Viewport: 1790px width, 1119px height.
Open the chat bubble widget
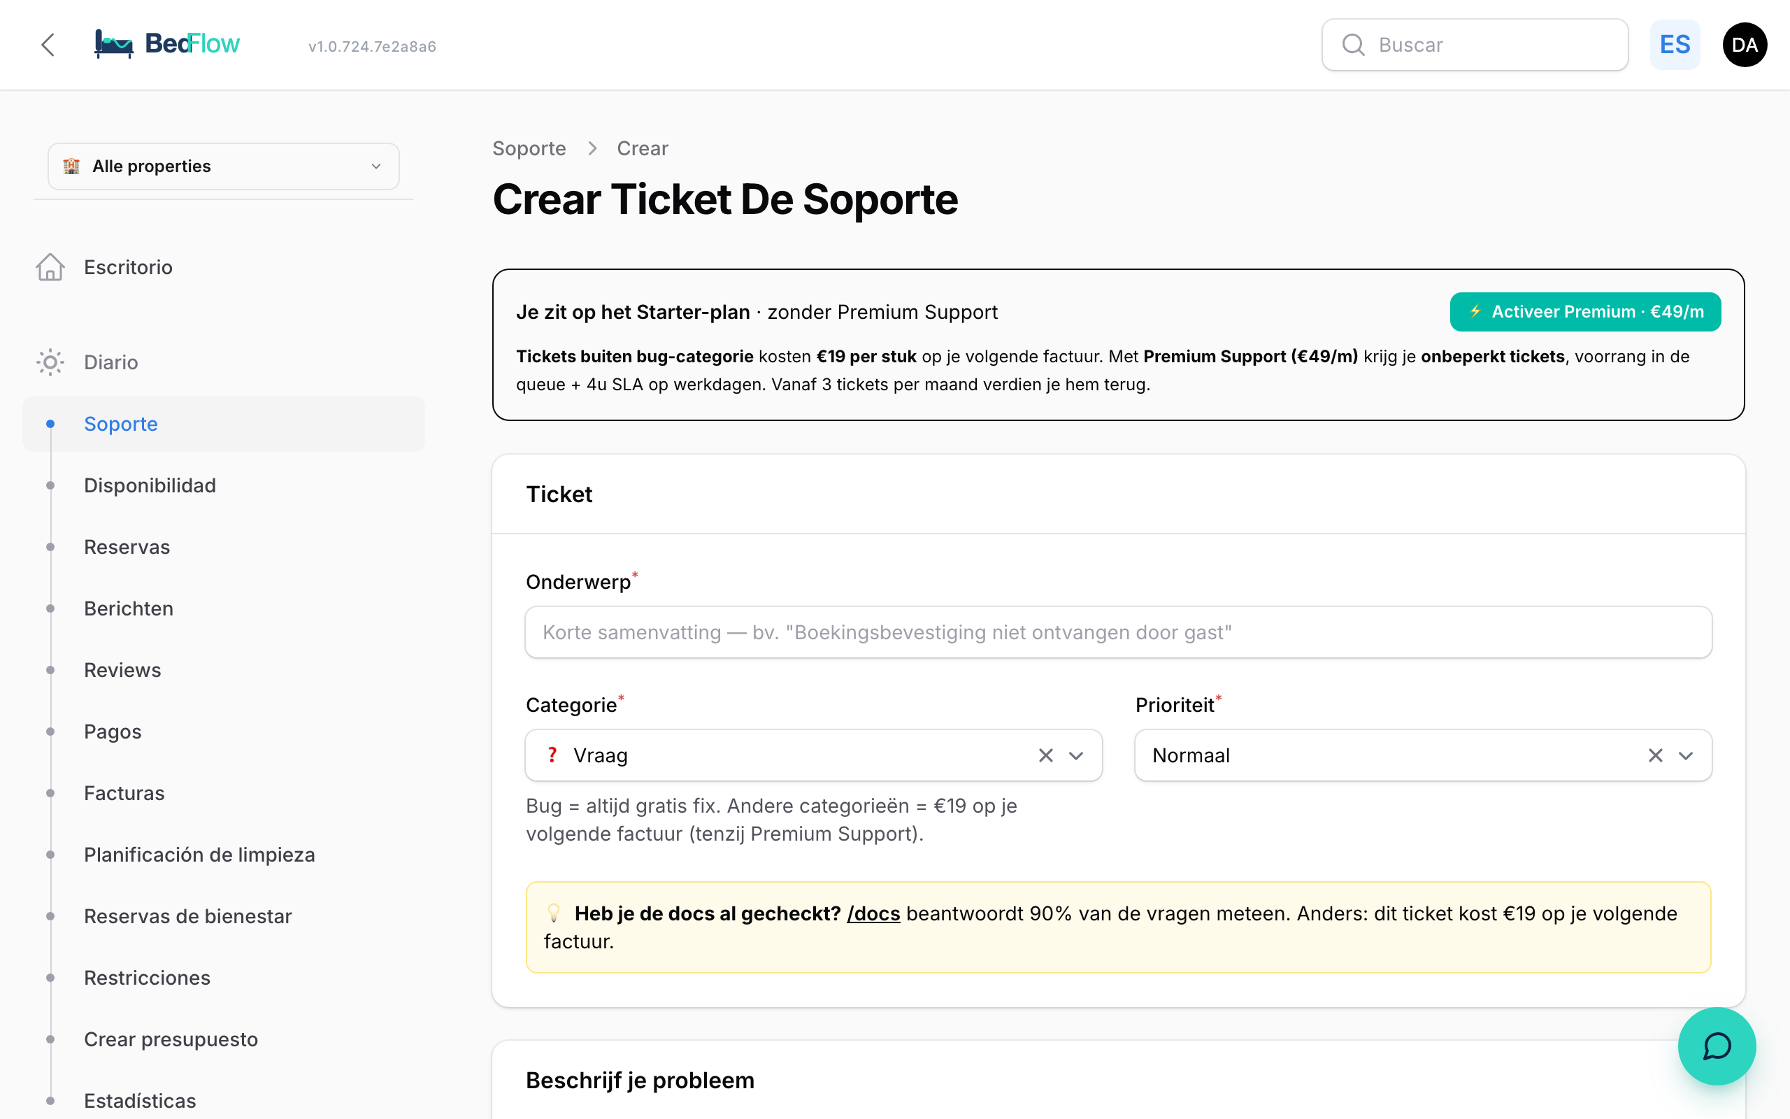pos(1717,1046)
